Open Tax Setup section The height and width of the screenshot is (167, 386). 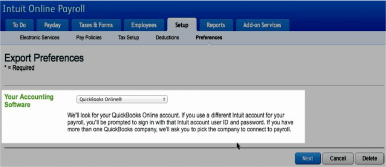click(x=129, y=38)
